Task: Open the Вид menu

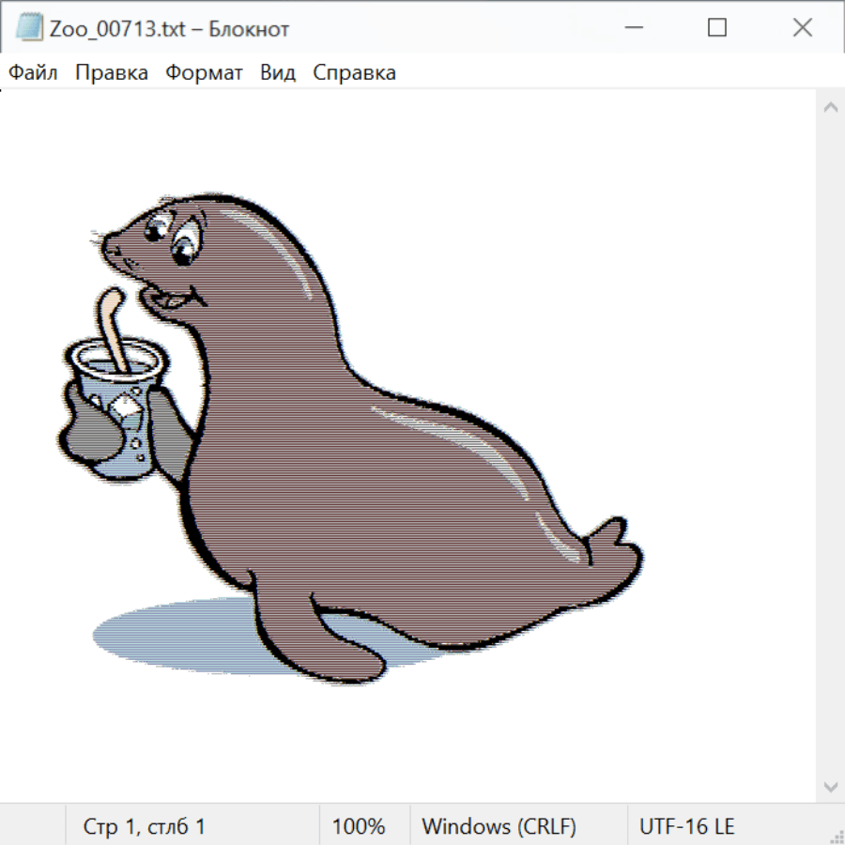Action: (x=278, y=73)
